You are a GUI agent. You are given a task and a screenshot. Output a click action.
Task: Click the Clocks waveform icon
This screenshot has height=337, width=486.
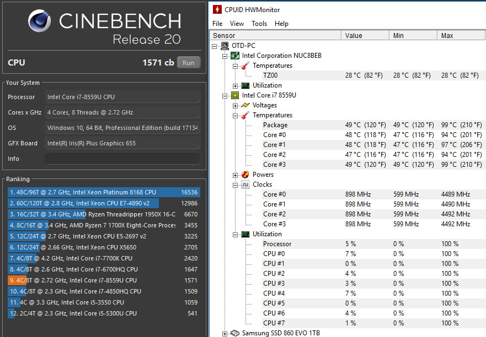245,184
